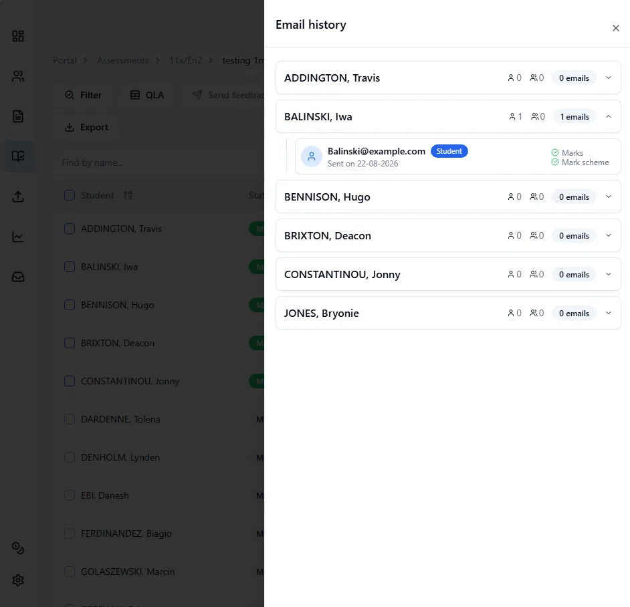Close the Email history panel
This screenshot has height=607, width=630.
[615, 28]
